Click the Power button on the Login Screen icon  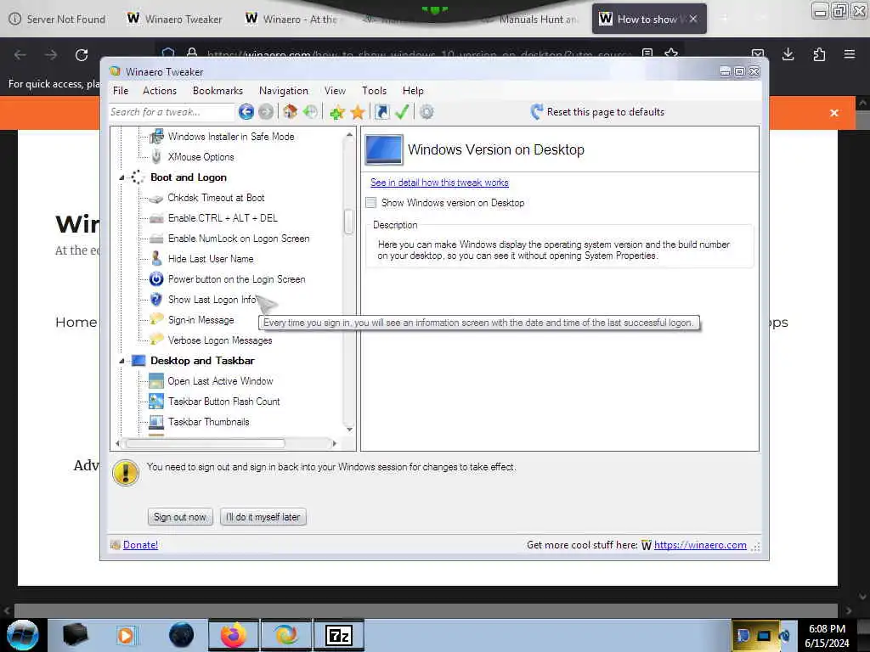(156, 278)
